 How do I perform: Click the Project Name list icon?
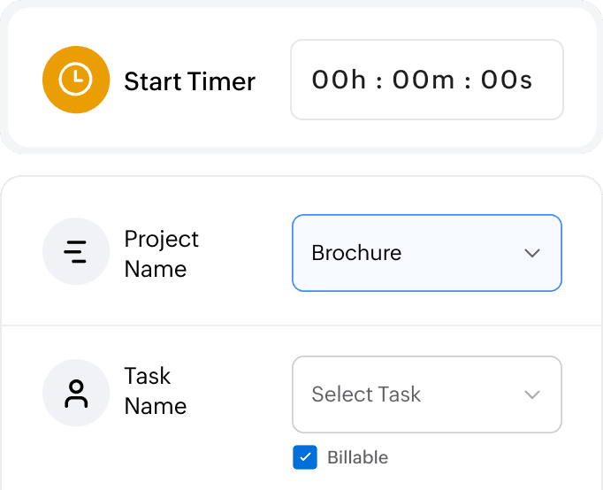click(x=76, y=252)
